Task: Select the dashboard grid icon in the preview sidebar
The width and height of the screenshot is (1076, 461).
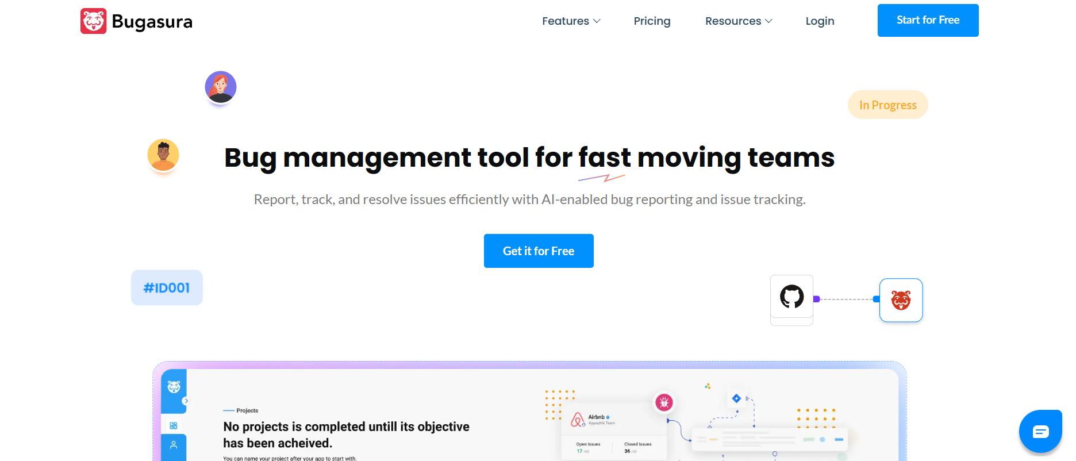Action: (x=174, y=425)
